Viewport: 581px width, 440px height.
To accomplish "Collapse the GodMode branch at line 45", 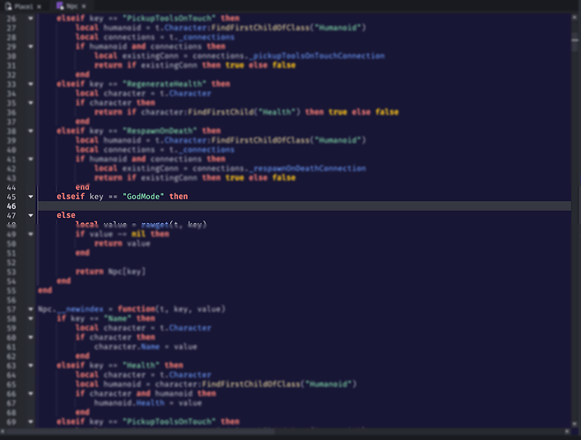I will 31,197.
